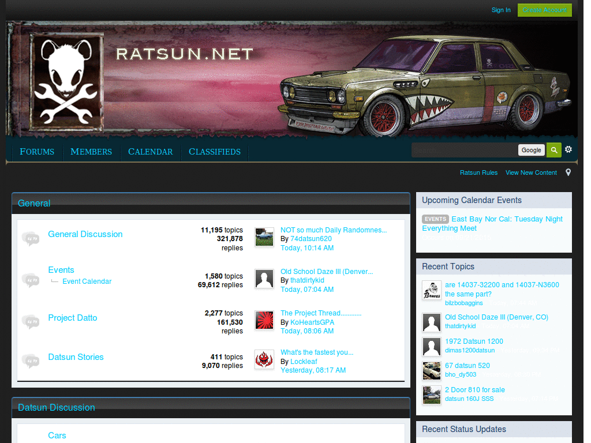Open Lockleaf user profile link
Viewport: 591px width, 443px height.
(x=304, y=362)
